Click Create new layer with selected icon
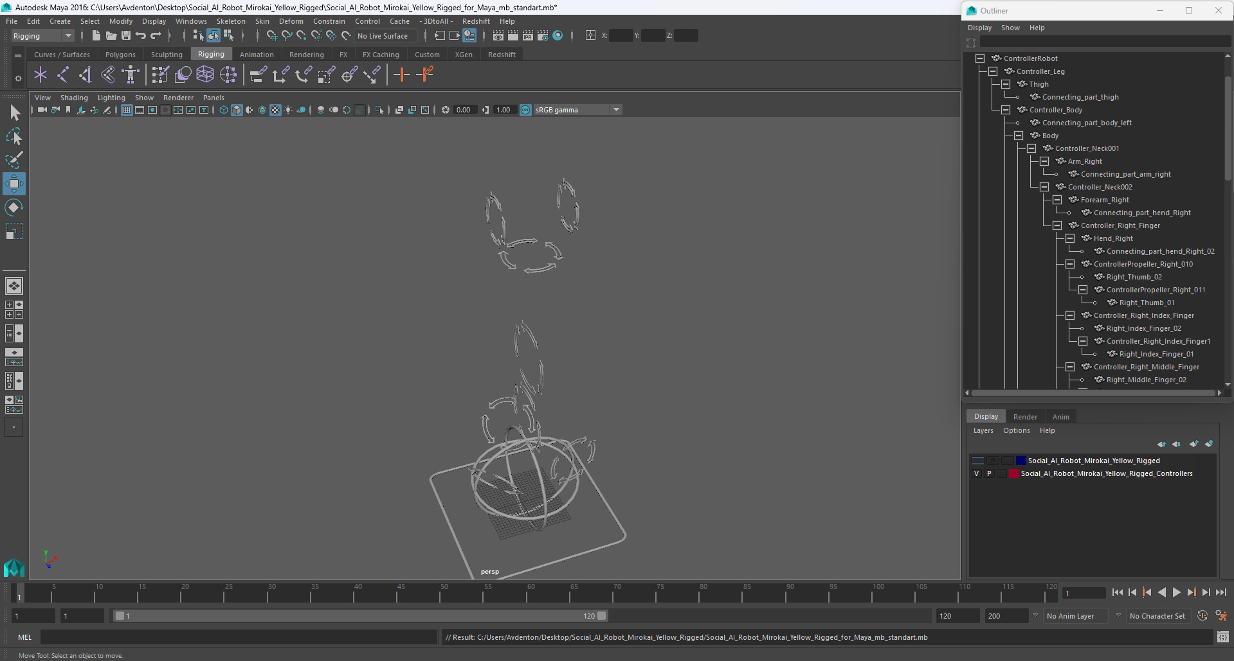Screen dimensions: 1234x661 (1209, 444)
